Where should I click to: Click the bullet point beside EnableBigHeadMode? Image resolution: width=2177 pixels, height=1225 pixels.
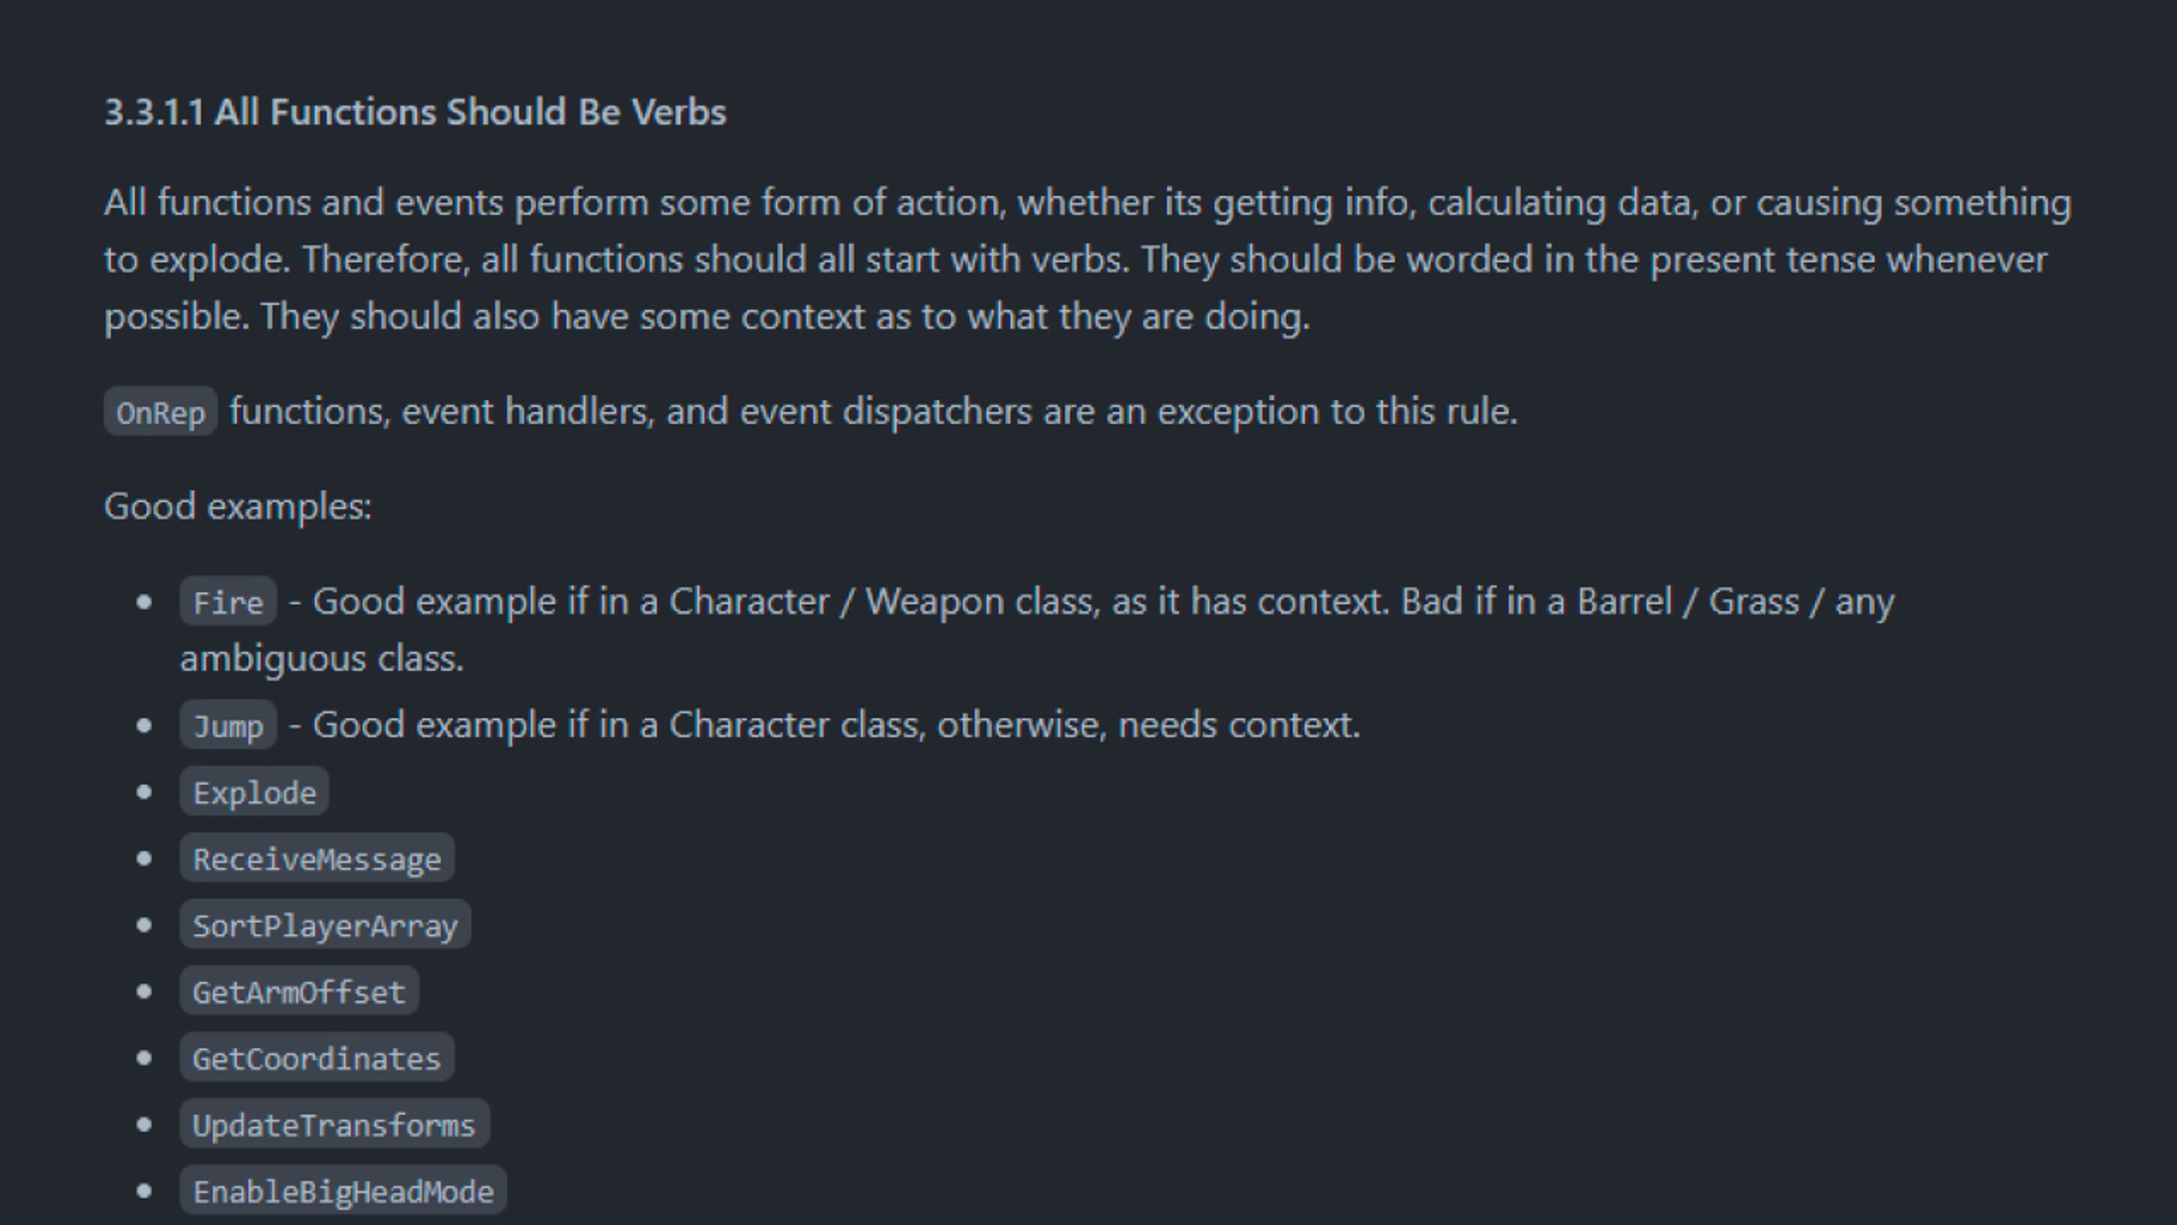[x=143, y=1190]
